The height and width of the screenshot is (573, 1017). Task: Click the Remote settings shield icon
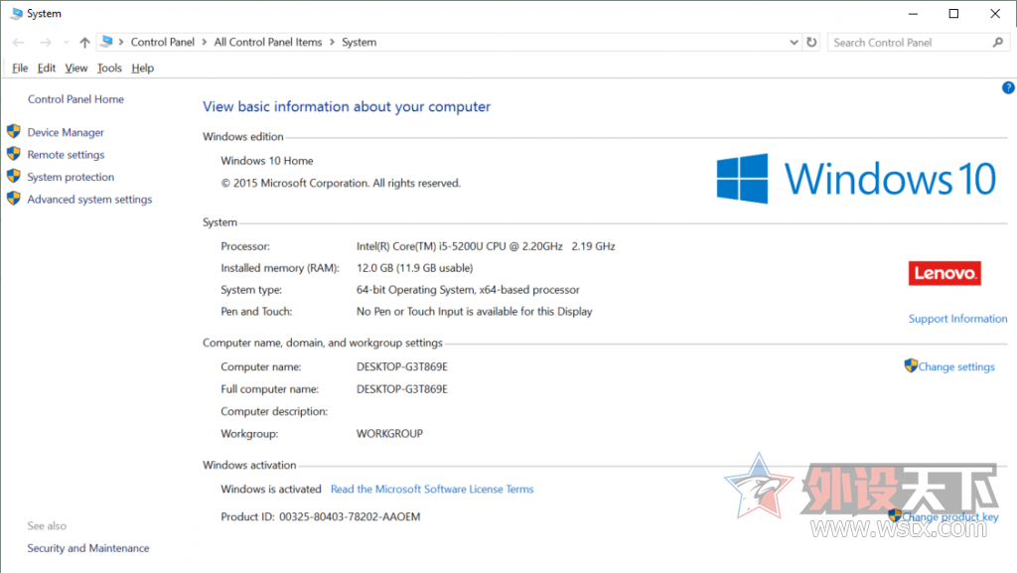click(14, 154)
